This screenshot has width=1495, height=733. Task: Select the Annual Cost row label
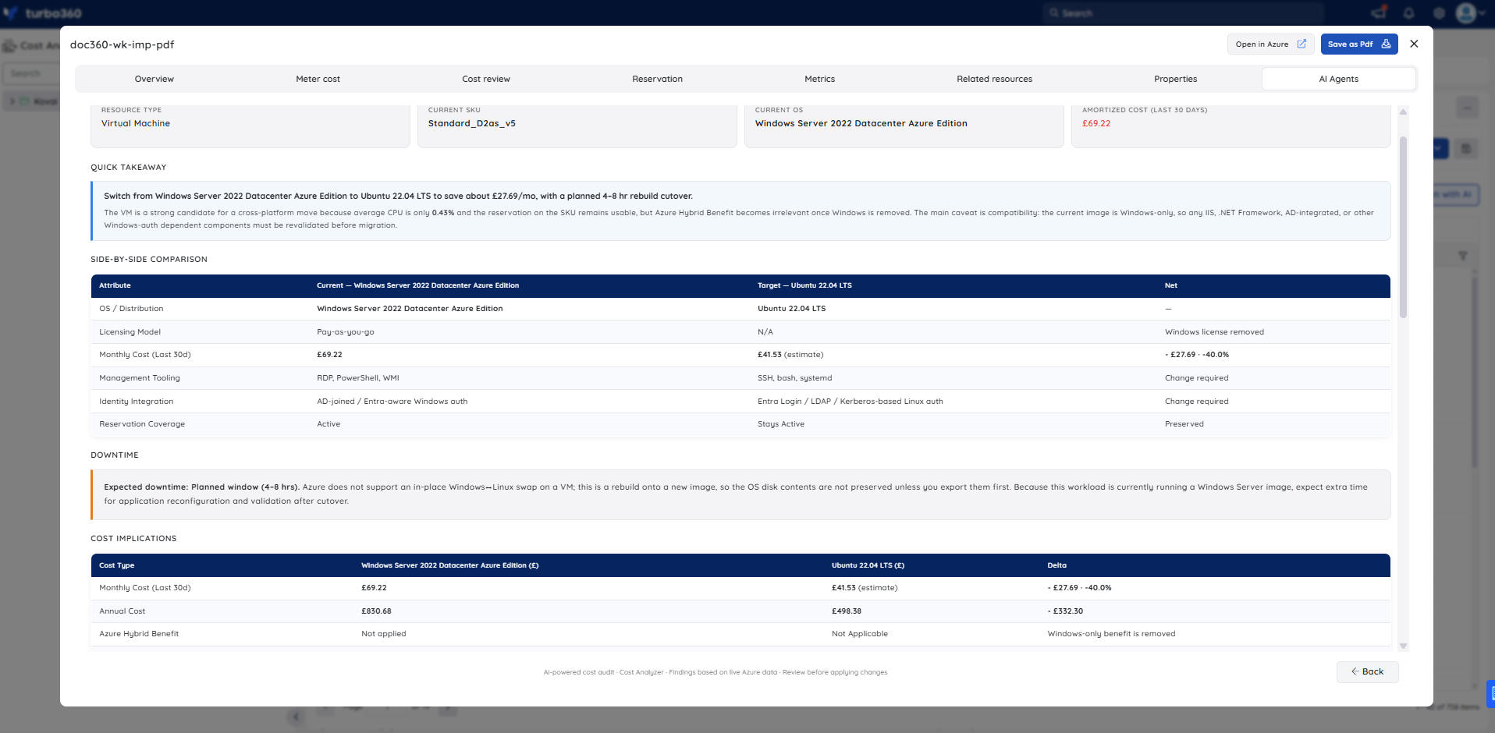pyautogui.click(x=122, y=611)
